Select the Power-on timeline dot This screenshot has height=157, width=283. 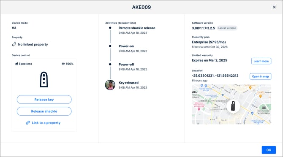(110, 46)
